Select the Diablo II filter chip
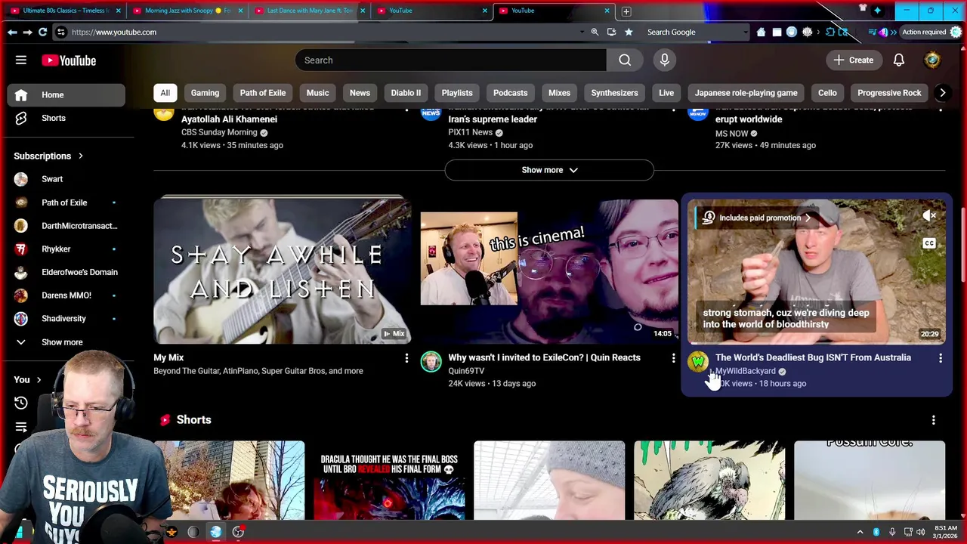 point(406,93)
